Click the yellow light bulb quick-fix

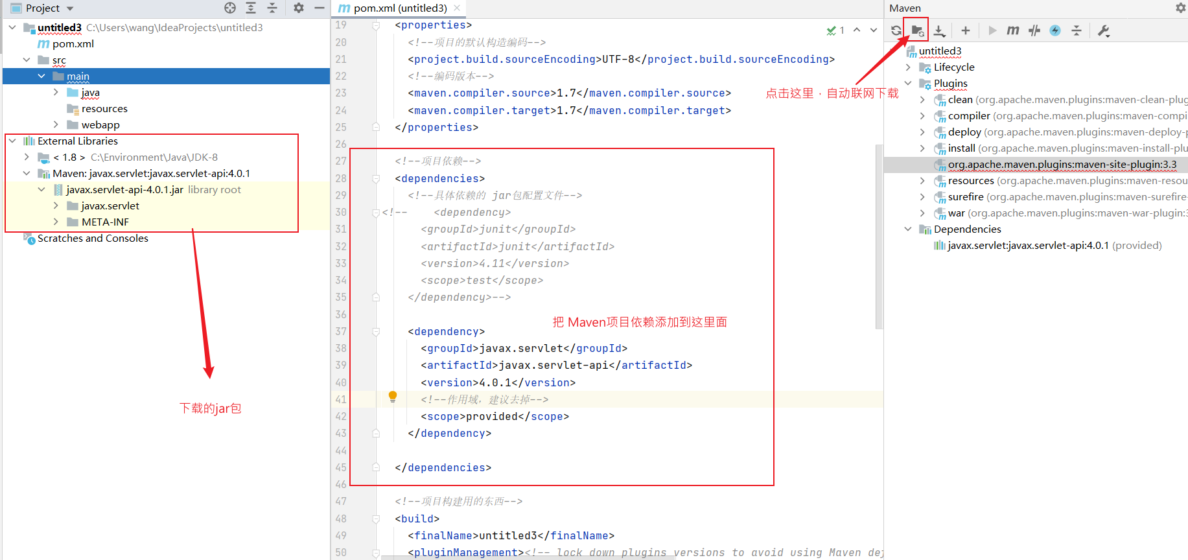pos(392,396)
